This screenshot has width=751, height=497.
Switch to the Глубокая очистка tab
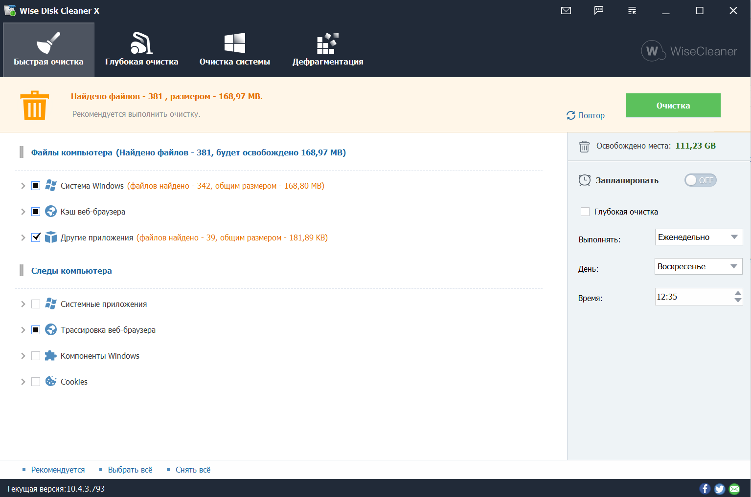141,50
